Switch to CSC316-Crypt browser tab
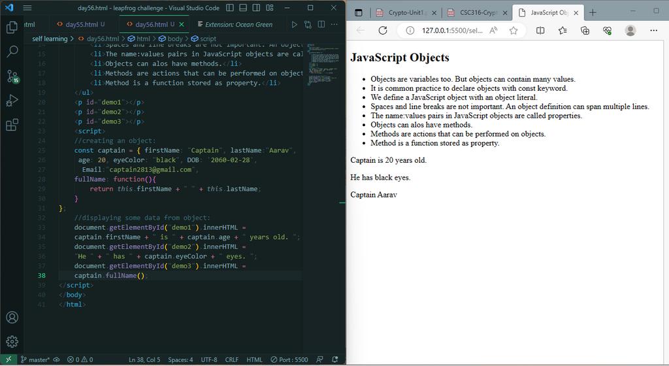 [478, 13]
